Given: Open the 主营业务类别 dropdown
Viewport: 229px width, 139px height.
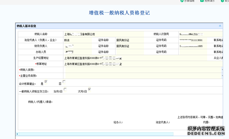Looking at the screenshot, I should [143, 76].
